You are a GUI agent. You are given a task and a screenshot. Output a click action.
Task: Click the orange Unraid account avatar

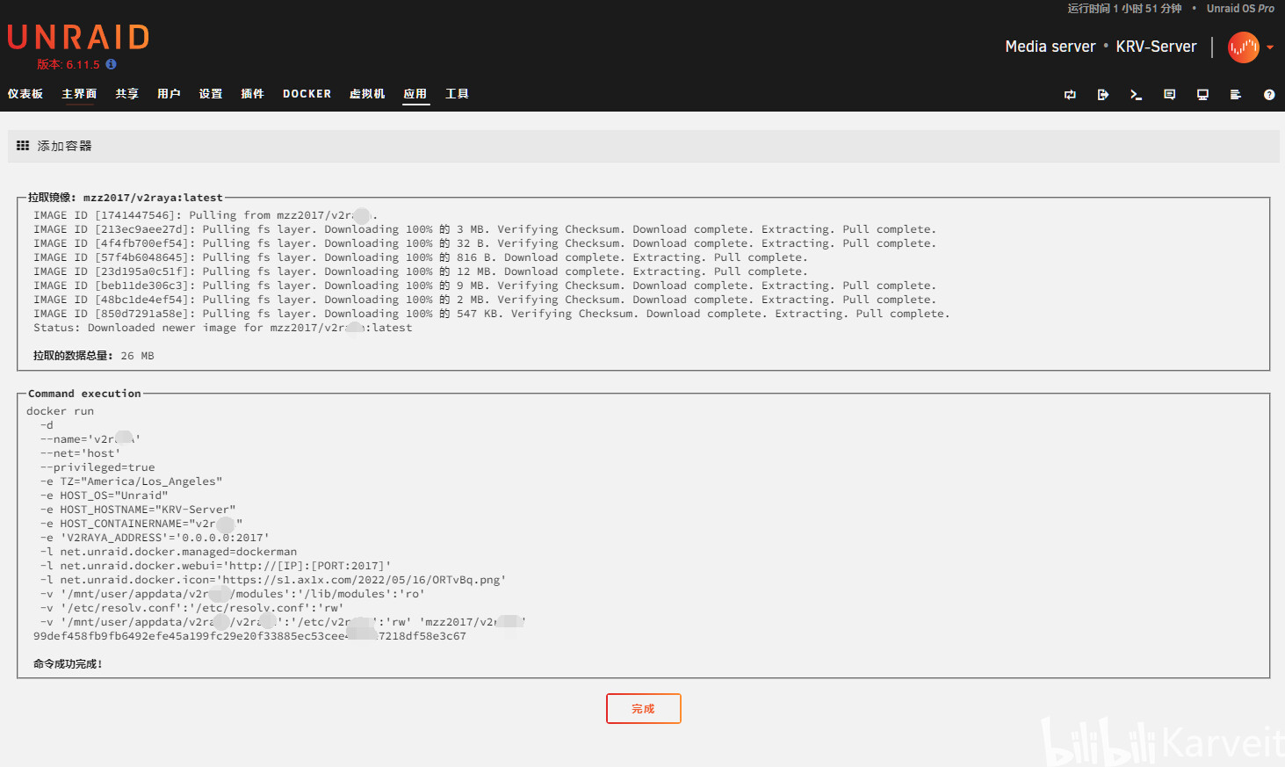[1244, 47]
